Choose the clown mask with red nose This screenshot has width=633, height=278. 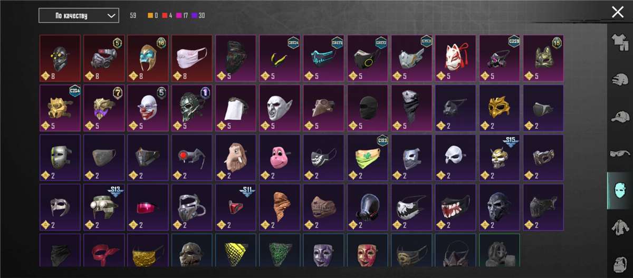click(x=148, y=107)
